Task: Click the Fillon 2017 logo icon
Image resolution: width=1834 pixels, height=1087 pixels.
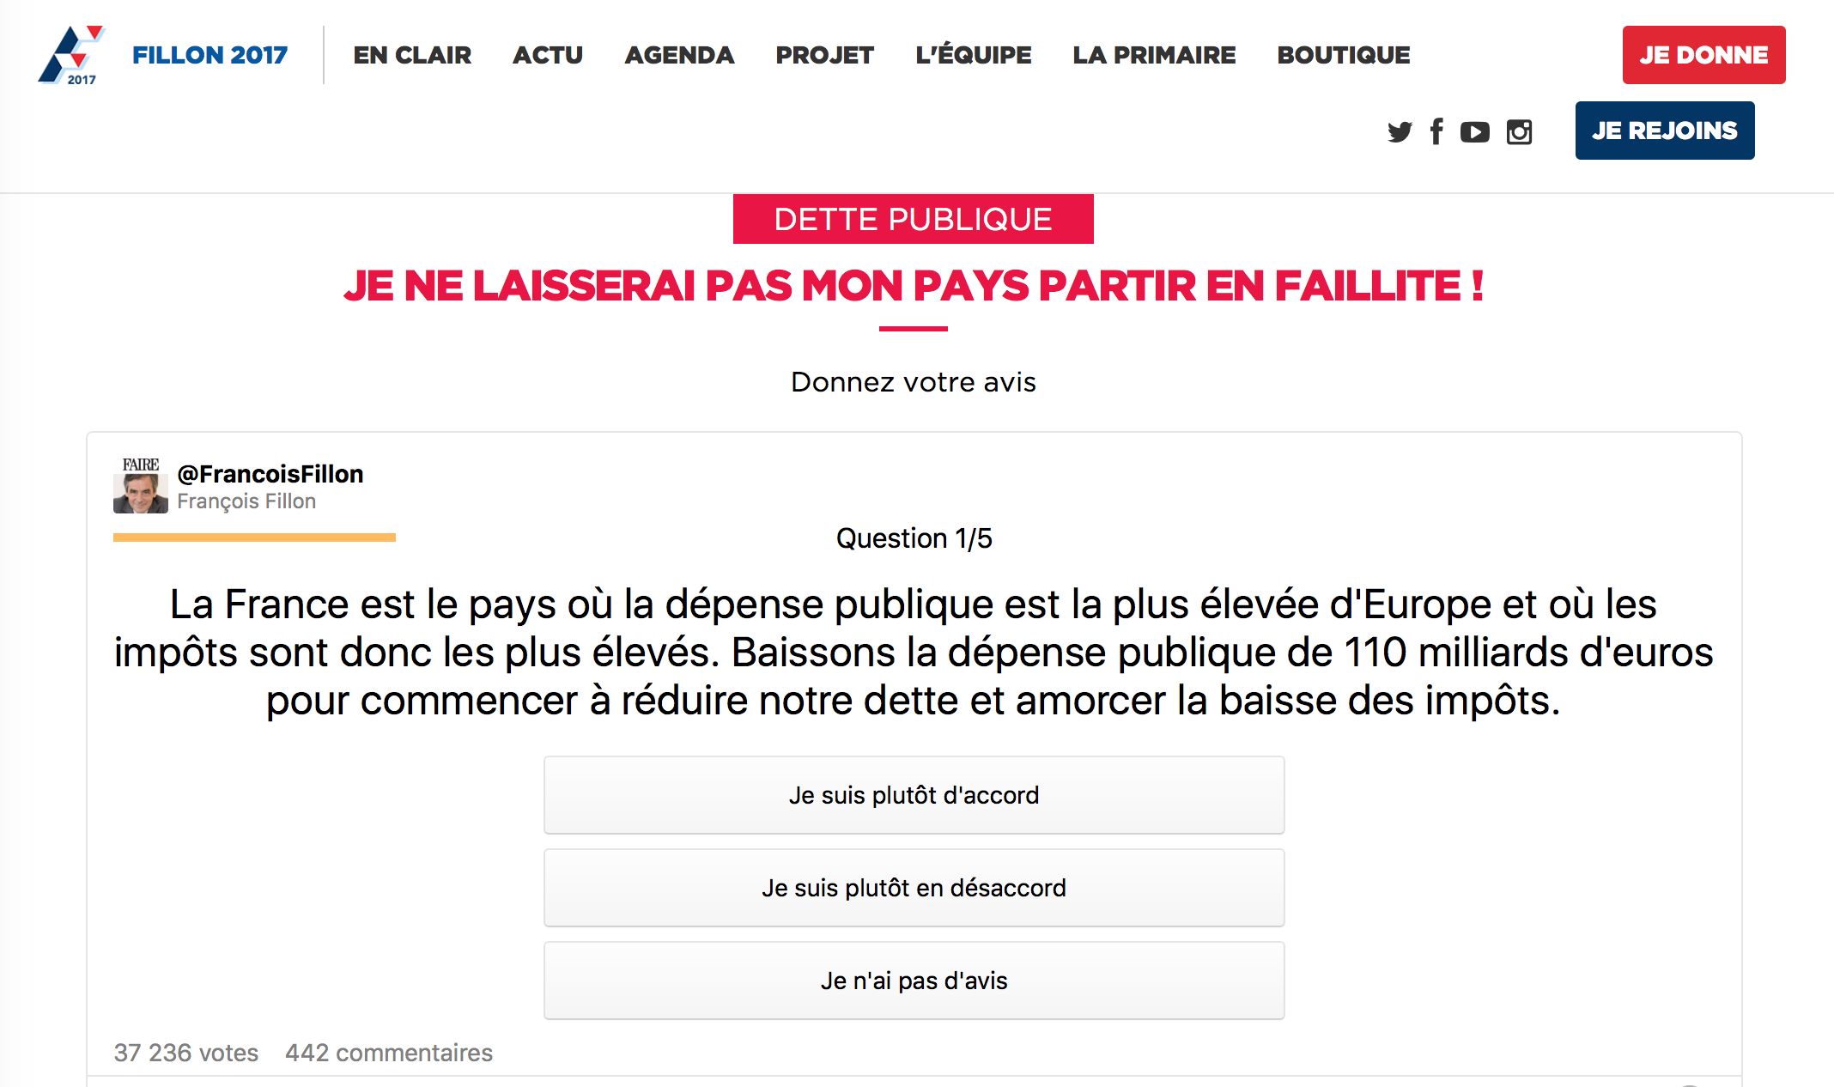Action: (x=71, y=55)
